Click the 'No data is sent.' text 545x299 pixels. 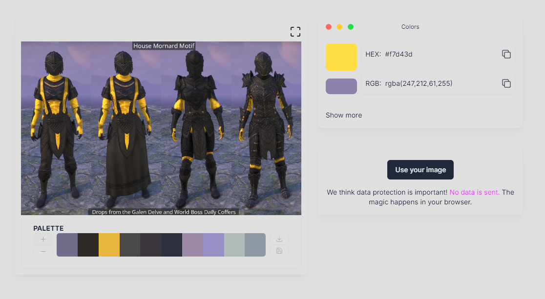[475, 192]
